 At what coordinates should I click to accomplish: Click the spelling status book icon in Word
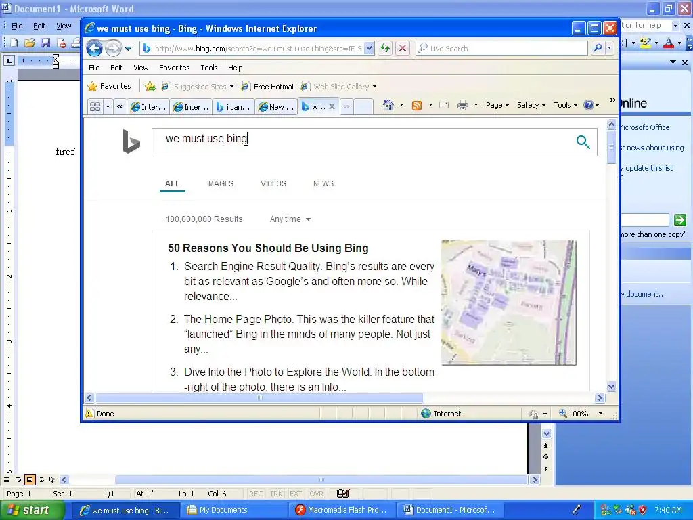tap(343, 494)
